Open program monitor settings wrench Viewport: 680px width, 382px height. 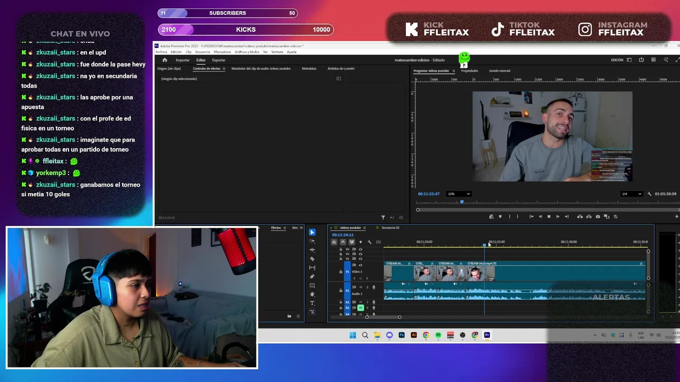tap(649, 194)
